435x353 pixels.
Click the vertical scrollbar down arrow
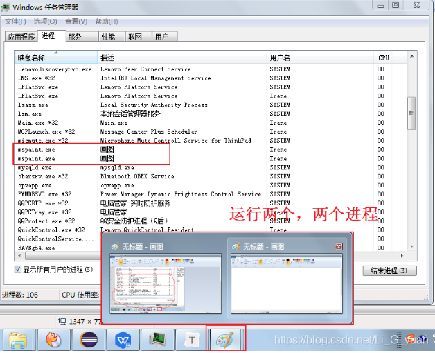pos(411,247)
